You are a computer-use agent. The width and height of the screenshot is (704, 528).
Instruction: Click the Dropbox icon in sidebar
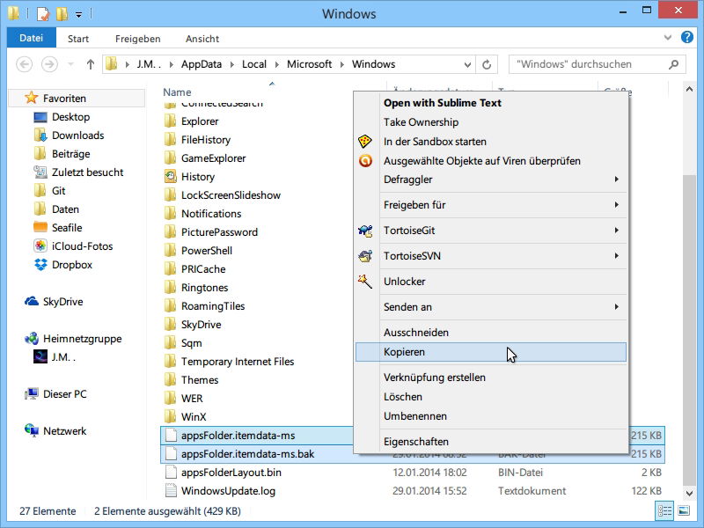(x=40, y=265)
